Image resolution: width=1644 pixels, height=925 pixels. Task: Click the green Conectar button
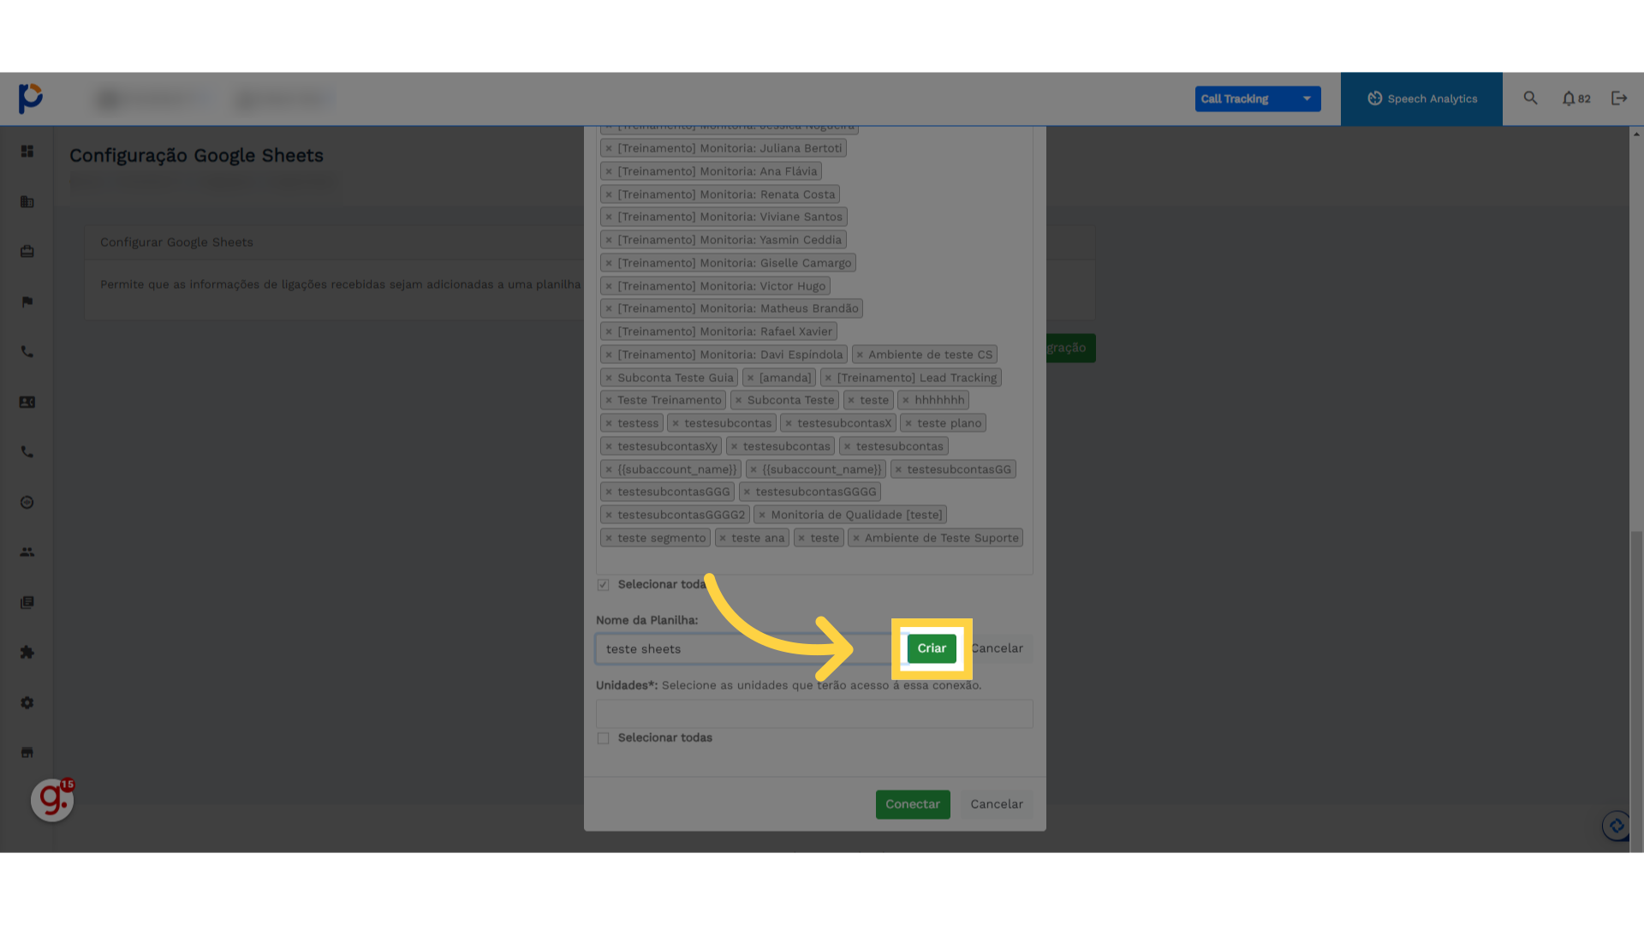pyautogui.click(x=913, y=804)
